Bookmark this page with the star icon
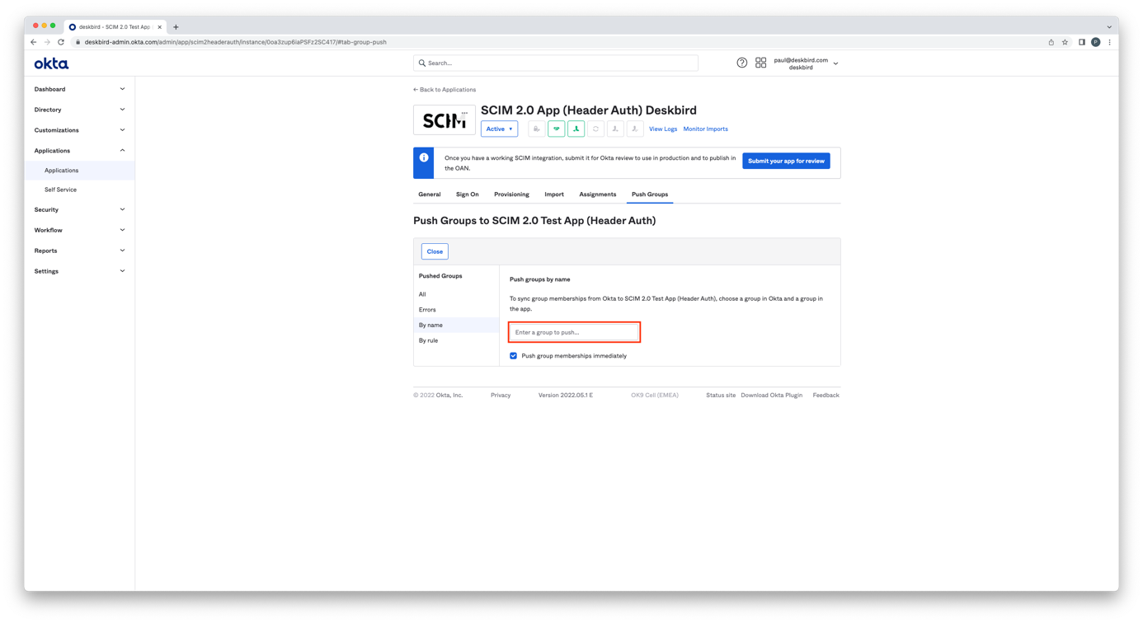This screenshot has width=1143, height=623. point(1065,42)
